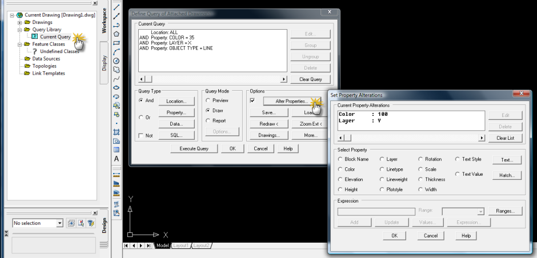This screenshot has width=537, height=258.
Task: Select the And query type radio
Action: click(141, 100)
